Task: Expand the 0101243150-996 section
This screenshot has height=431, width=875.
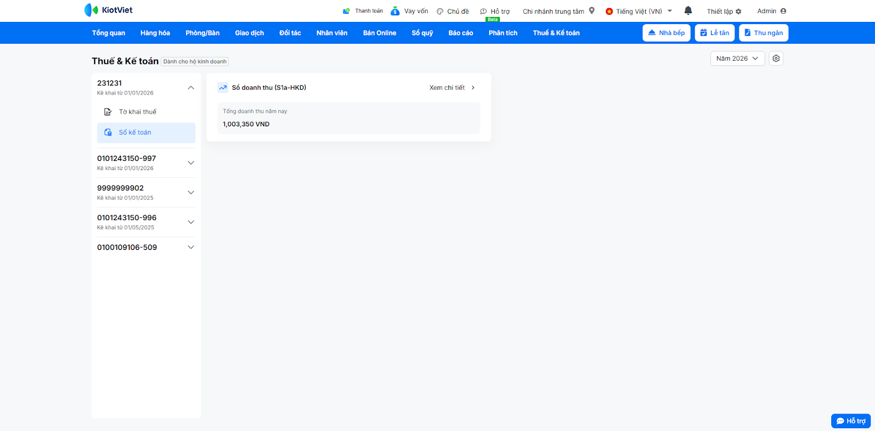Action: (191, 222)
